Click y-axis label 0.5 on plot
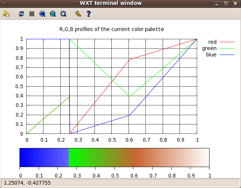The width and height of the screenshot is (241, 188). pyautogui.click(x=19, y=86)
